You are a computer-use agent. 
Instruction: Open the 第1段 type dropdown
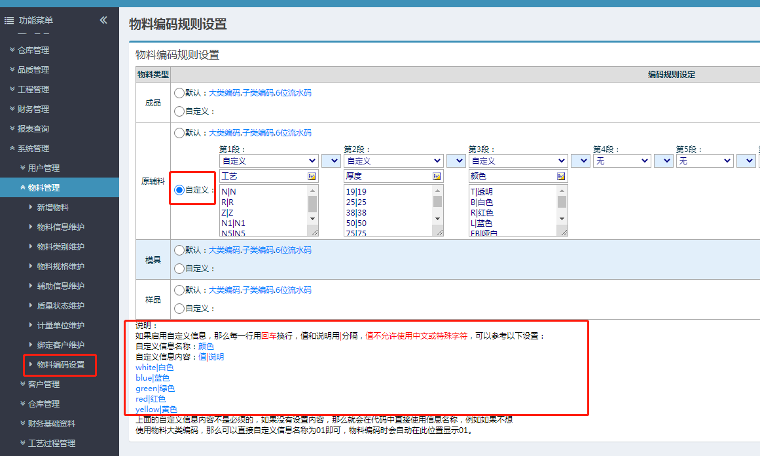pyautogui.click(x=268, y=161)
